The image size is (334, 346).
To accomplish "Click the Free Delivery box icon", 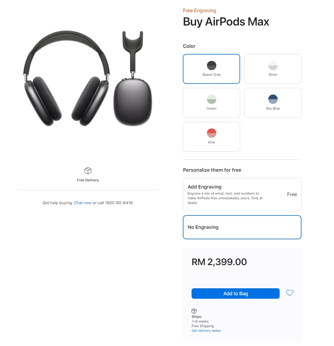I will (88, 171).
